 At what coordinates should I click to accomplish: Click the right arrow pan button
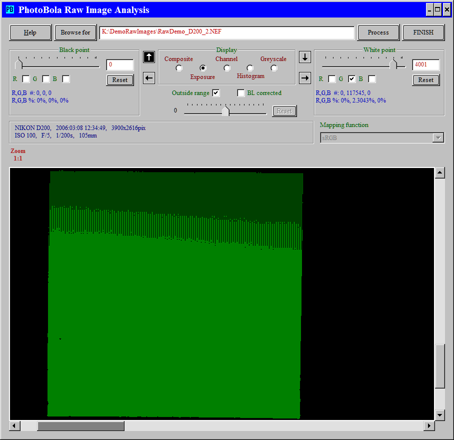tap(305, 77)
